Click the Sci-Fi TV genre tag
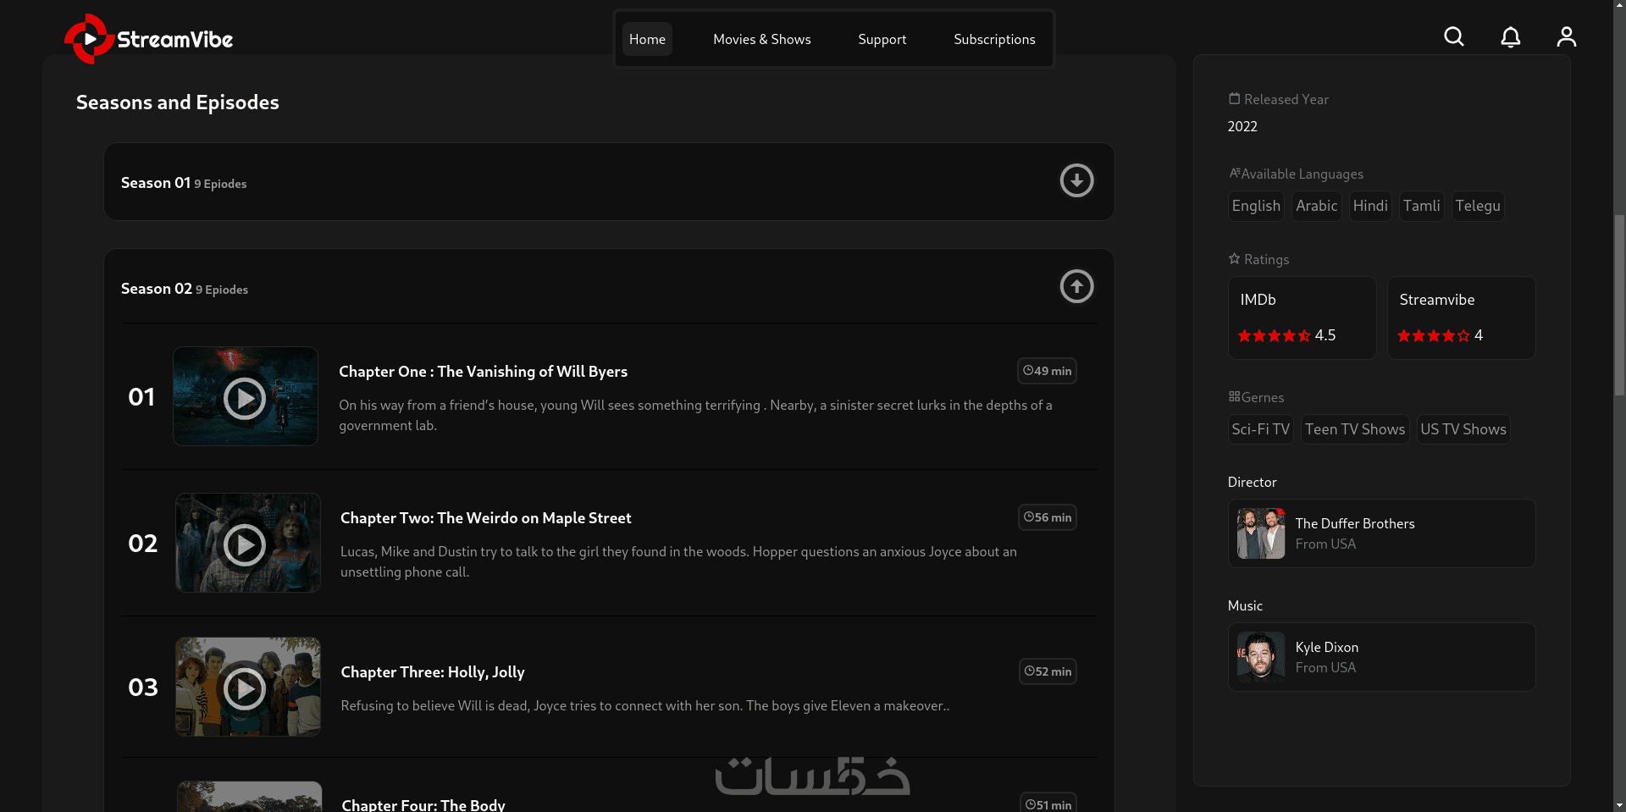 tap(1260, 429)
